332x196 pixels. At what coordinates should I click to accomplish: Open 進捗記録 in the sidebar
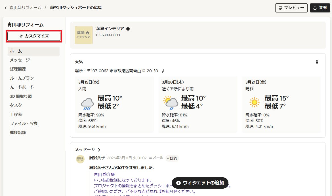[18, 133]
